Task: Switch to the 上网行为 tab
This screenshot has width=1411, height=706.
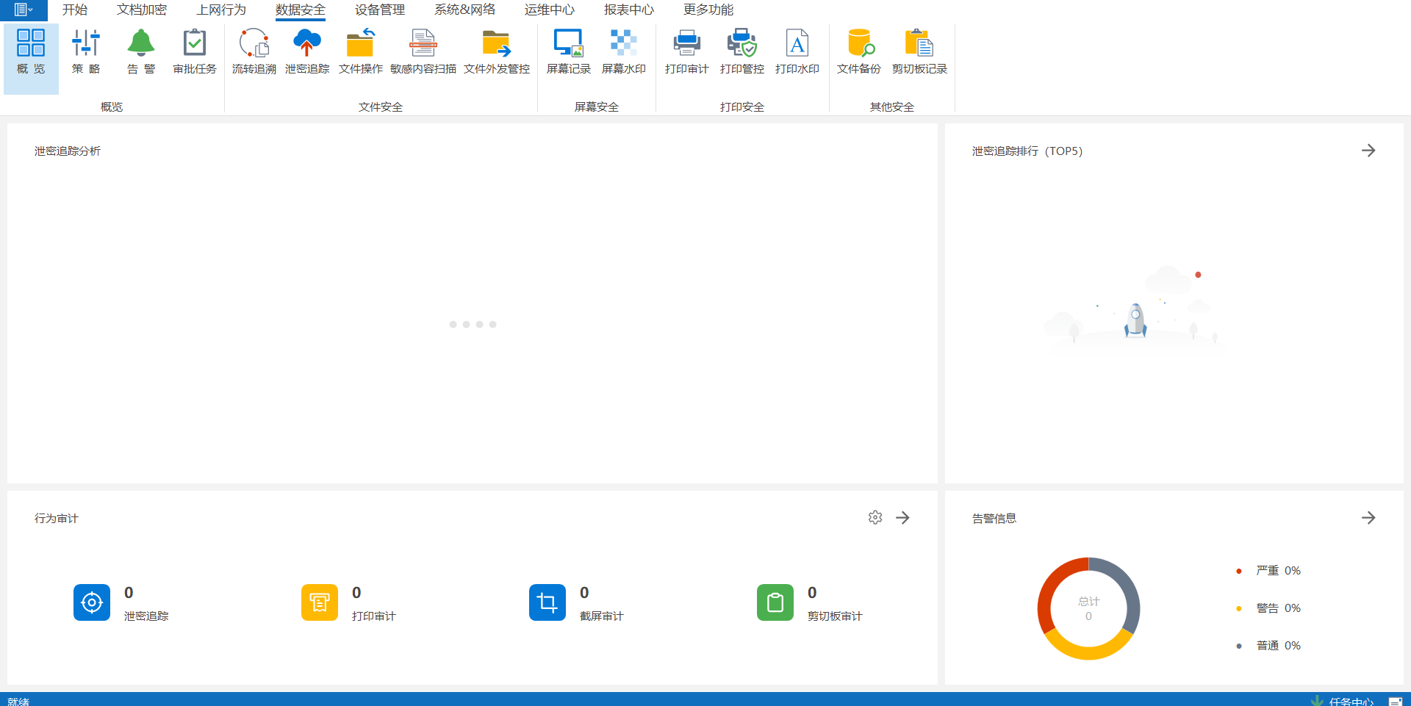Action: 221,10
